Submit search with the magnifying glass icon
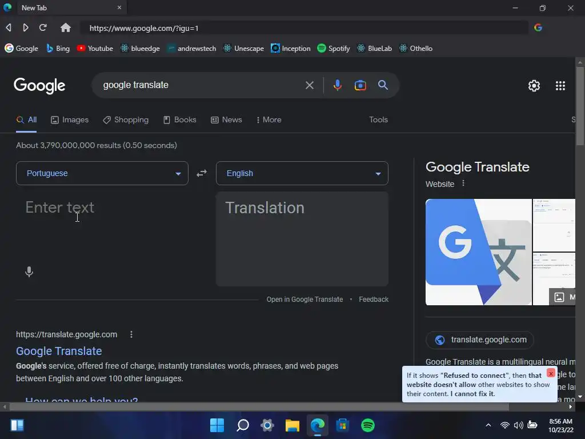 point(383,85)
